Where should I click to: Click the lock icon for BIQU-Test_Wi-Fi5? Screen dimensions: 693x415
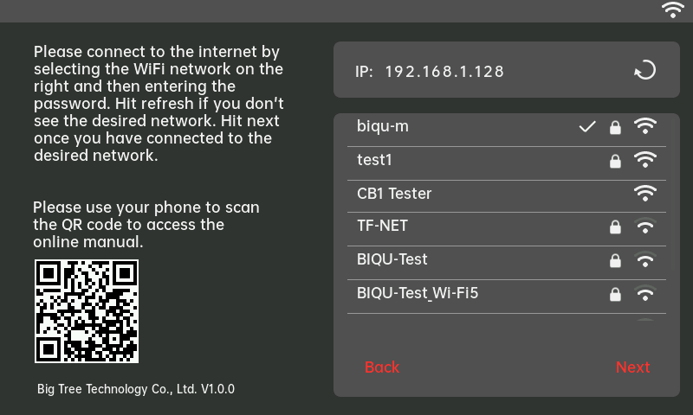[x=615, y=294]
